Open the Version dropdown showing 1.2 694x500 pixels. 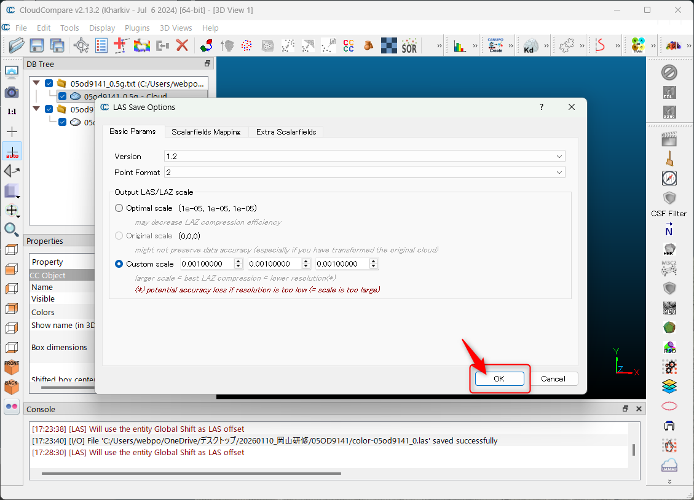(x=365, y=157)
